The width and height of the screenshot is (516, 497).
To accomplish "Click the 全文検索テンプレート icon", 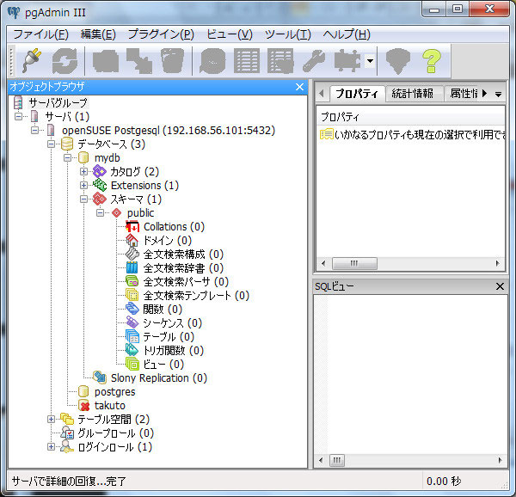I will pyautogui.click(x=132, y=296).
